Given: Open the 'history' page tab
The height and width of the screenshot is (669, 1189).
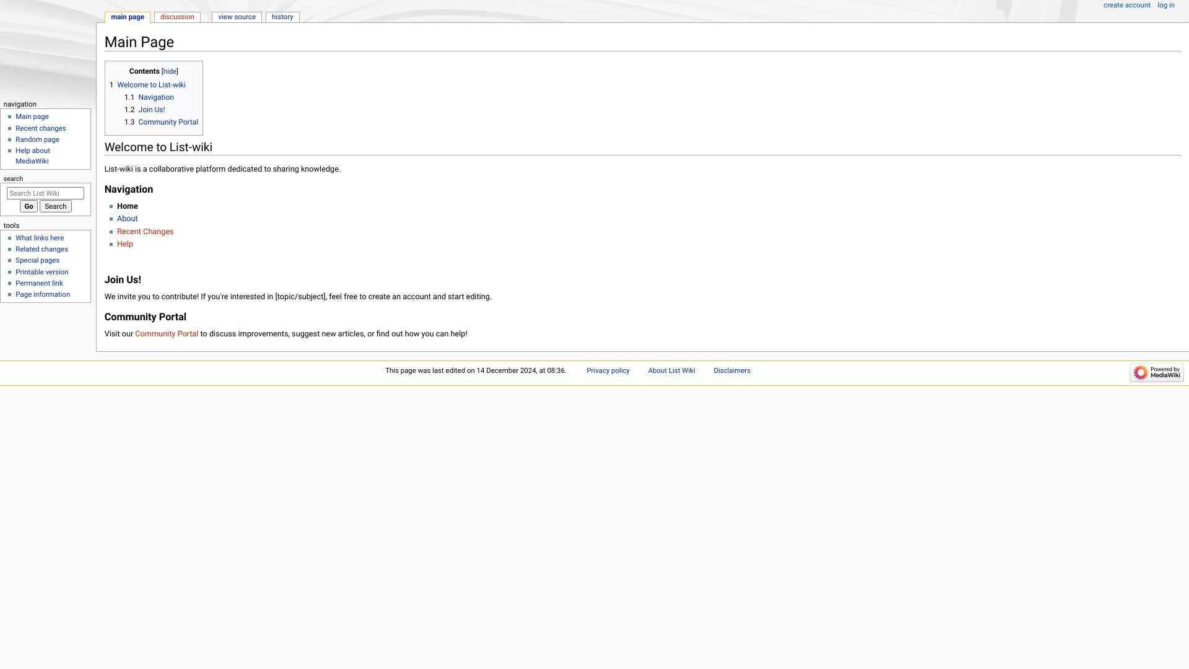Looking at the screenshot, I should [x=282, y=17].
